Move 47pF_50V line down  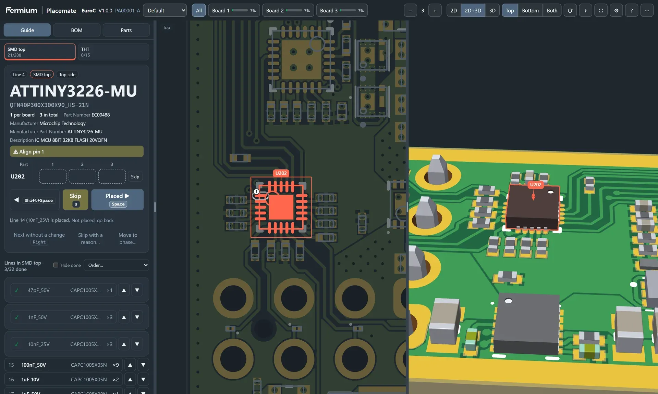137,290
